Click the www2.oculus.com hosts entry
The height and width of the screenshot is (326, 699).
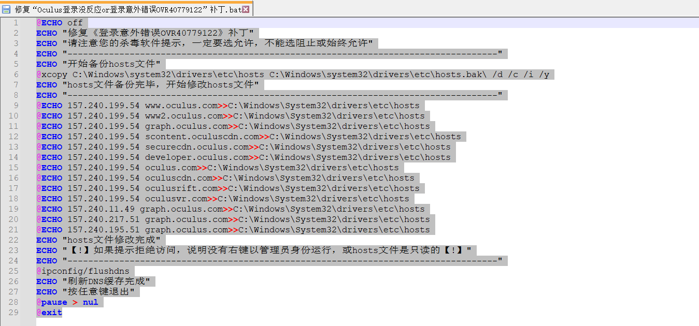pos(231,116)
